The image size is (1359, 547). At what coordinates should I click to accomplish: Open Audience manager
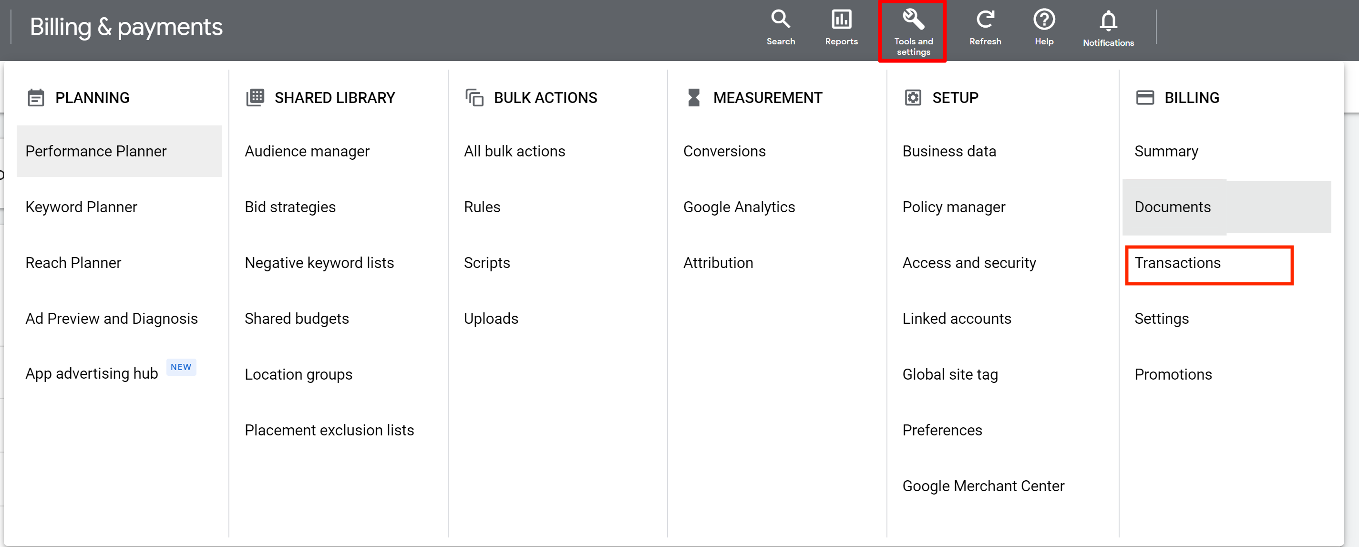coord(307,151)
